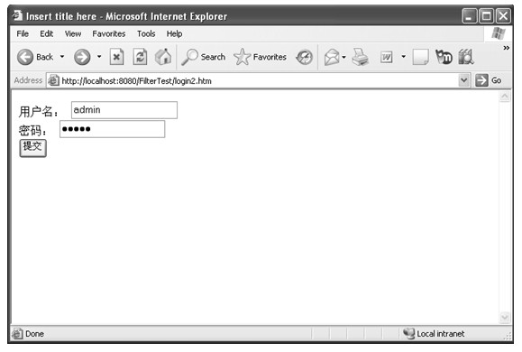Open the Tools menu

pos(146,33)
